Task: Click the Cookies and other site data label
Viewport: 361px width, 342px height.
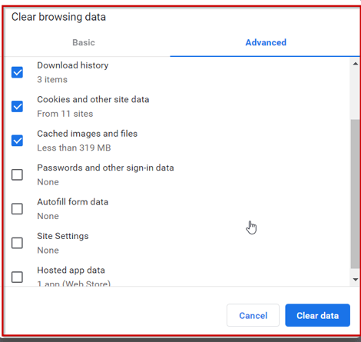Action: click(x=93, y=99)
